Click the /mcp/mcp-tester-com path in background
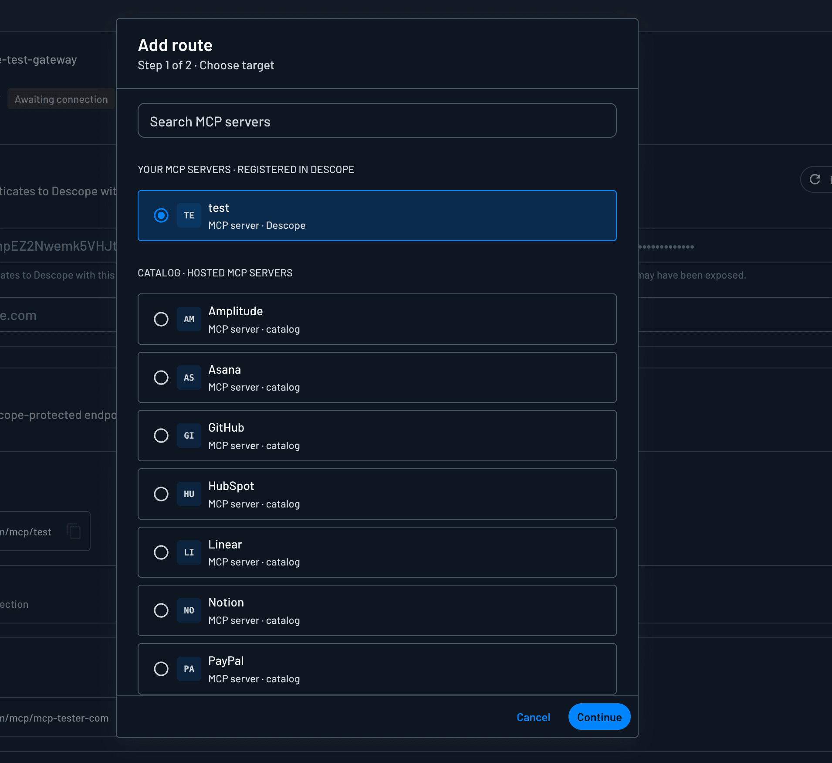 54,718
